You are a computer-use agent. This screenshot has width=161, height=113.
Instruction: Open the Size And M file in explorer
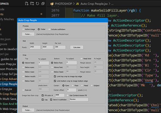[x=8, y=104]
